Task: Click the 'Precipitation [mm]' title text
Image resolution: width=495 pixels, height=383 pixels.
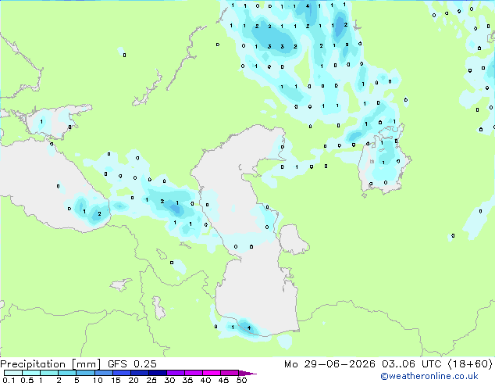Action: click(51, 364)
